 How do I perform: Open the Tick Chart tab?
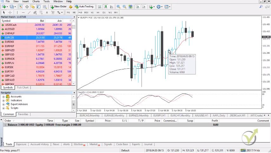(x=23, y=87)
